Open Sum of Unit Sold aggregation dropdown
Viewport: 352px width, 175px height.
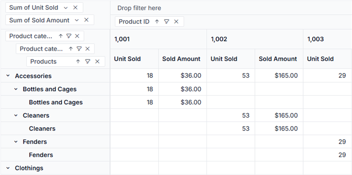pos(66,8)
